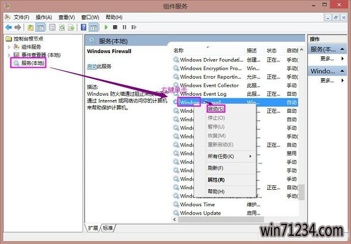Toggle the show/hide action pane icon
This screenshot has height=244, width=351.
pyautogui.click(x=94, y=27)
